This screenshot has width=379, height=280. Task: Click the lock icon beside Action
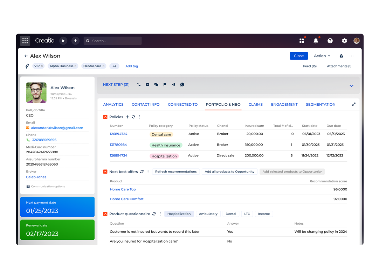tap(341, 56)
